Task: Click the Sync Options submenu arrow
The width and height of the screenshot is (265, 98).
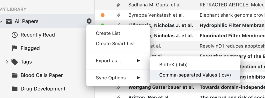Action: (x=138, y=78)
